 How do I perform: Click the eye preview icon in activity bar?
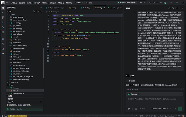click(3, 23)
